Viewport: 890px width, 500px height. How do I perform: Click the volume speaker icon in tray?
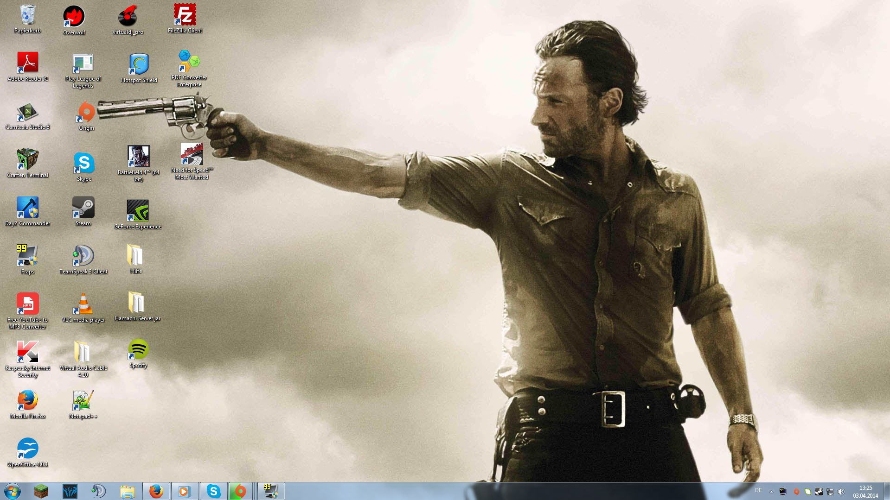(841, 492)
